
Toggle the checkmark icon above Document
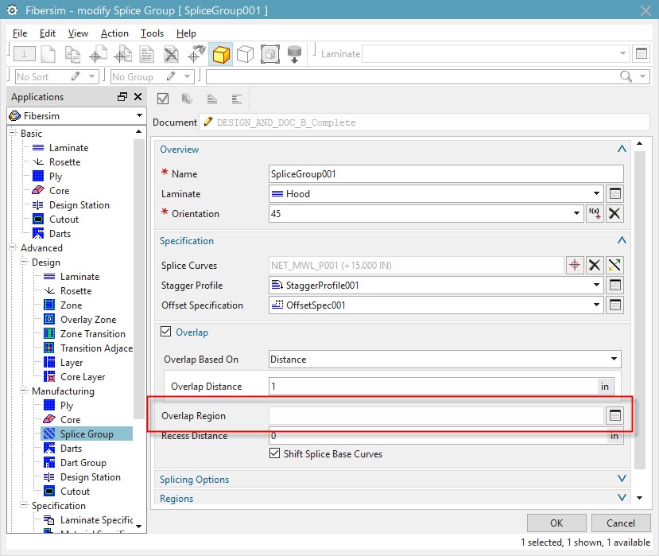[x=164, y=99]
